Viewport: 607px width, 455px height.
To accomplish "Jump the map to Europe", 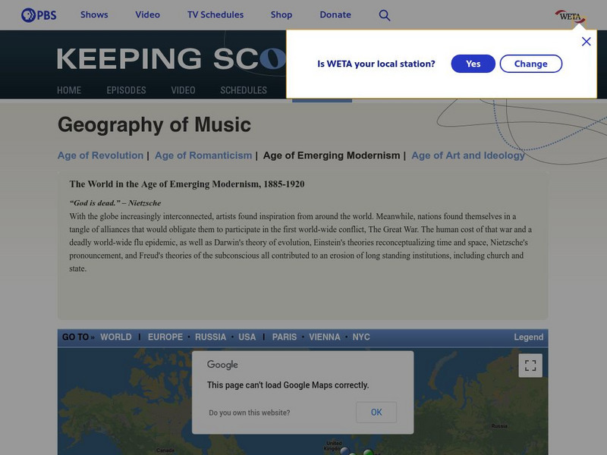I will (165, 337).
